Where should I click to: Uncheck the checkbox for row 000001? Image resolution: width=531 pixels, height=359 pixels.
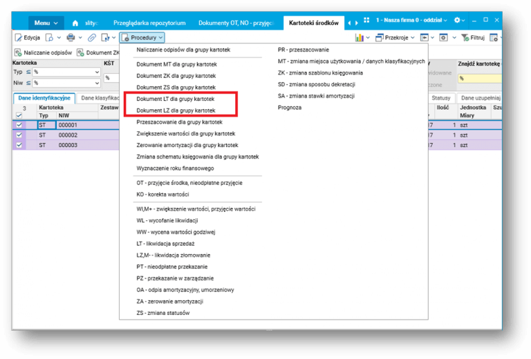(x=19, y=125)
